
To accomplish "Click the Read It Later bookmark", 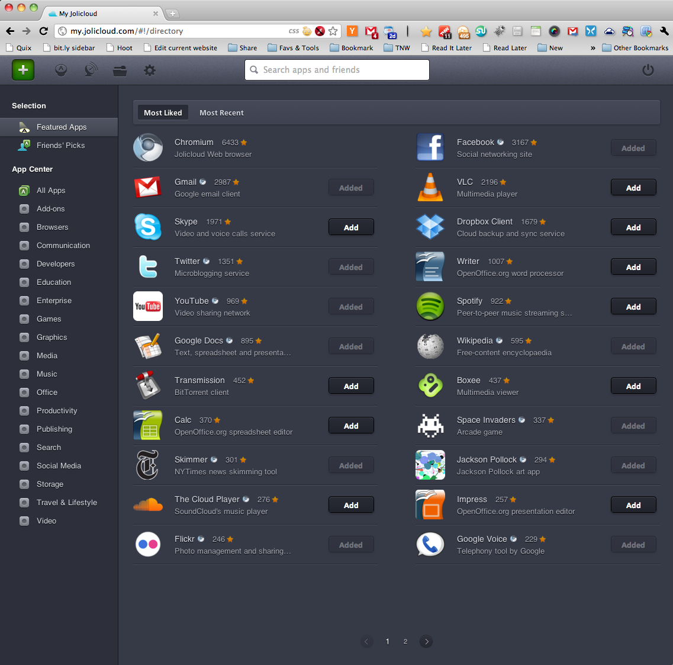I will pos(447,47).
